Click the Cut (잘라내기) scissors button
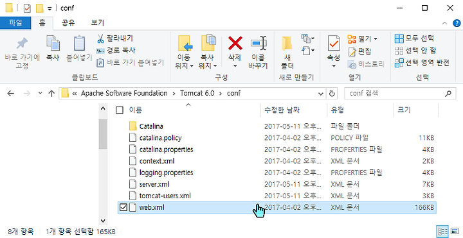Viewport: 463px width, 238px height. (115, 38)
